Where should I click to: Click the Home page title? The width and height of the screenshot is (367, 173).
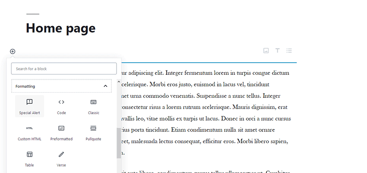click(x=61, y=28)
